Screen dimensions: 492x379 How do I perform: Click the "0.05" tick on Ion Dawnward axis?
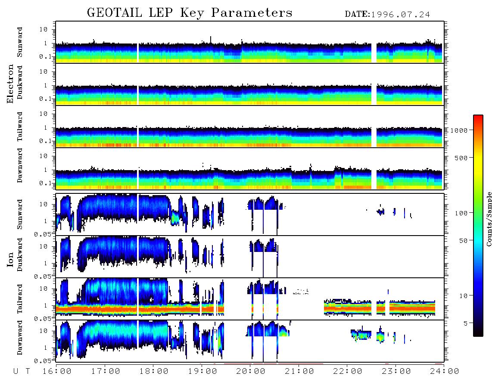[43, 361]
